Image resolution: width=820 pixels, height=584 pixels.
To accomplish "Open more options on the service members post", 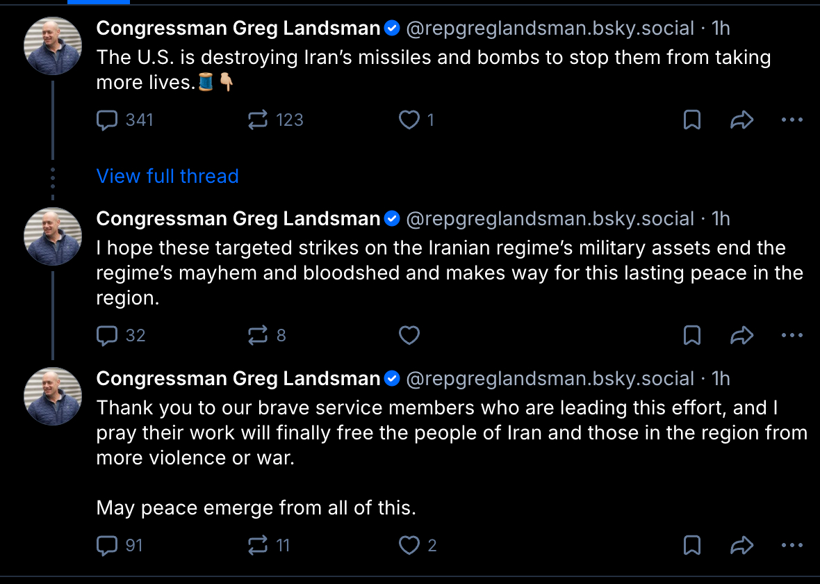I will [x=792, y=546].
